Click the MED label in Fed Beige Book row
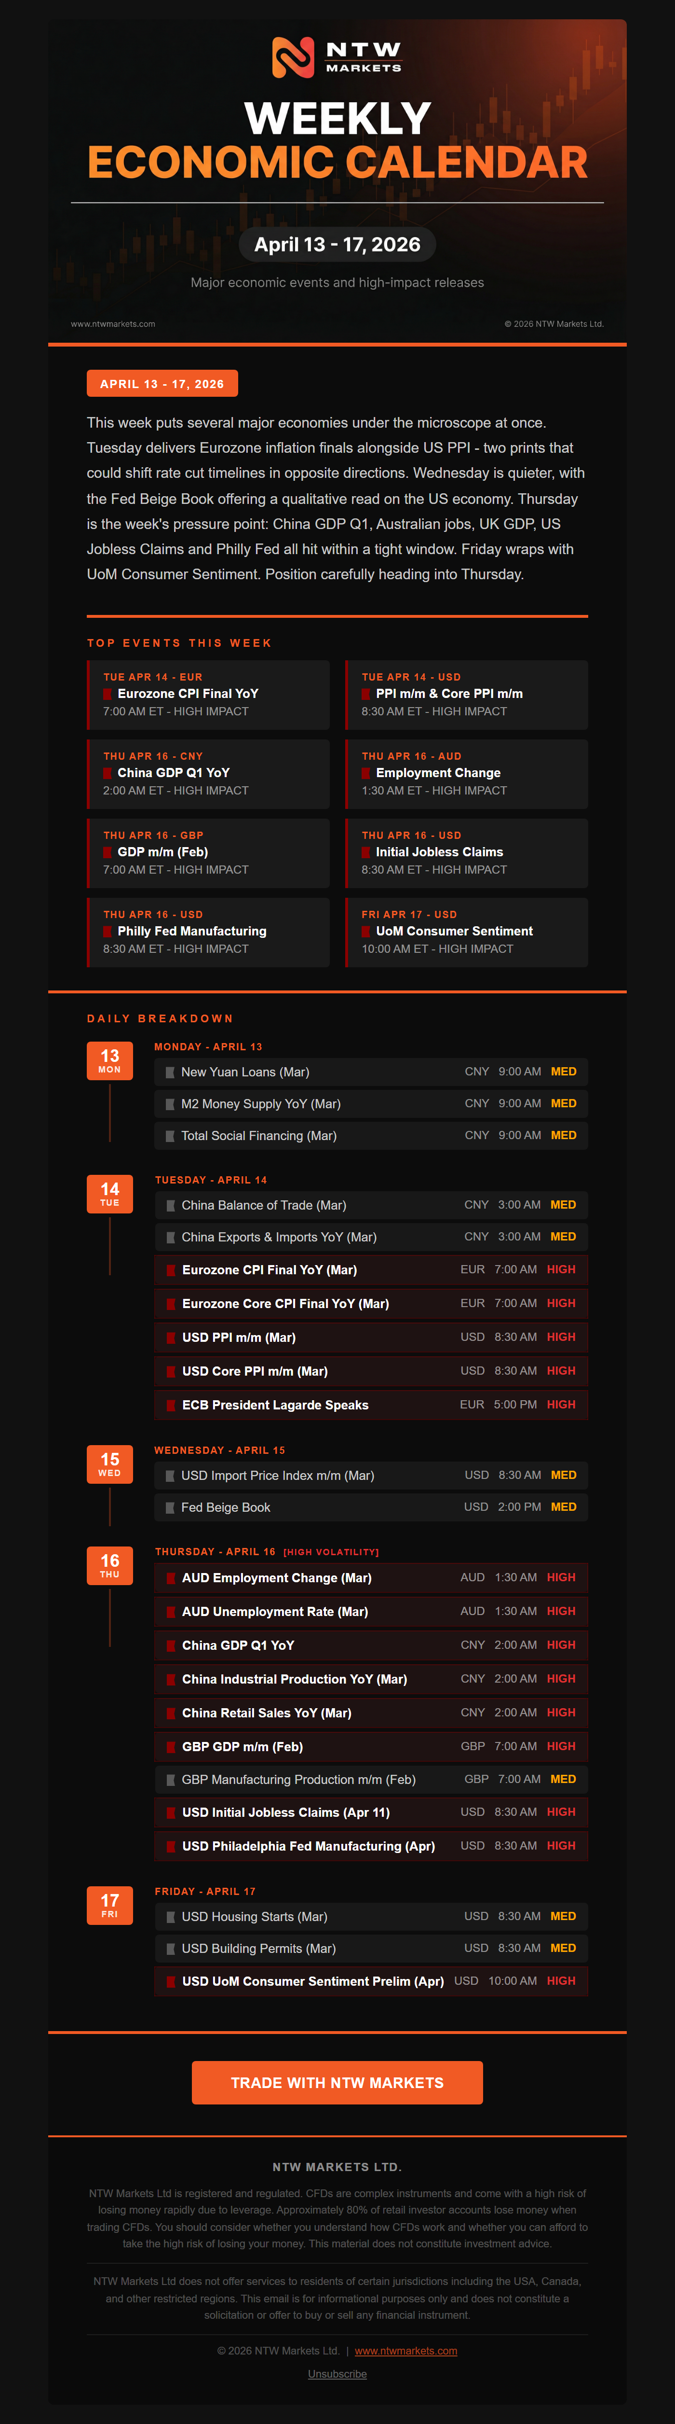Image resolution: width=675 pixels, height=2424 pixels. tap(564, 1507)
